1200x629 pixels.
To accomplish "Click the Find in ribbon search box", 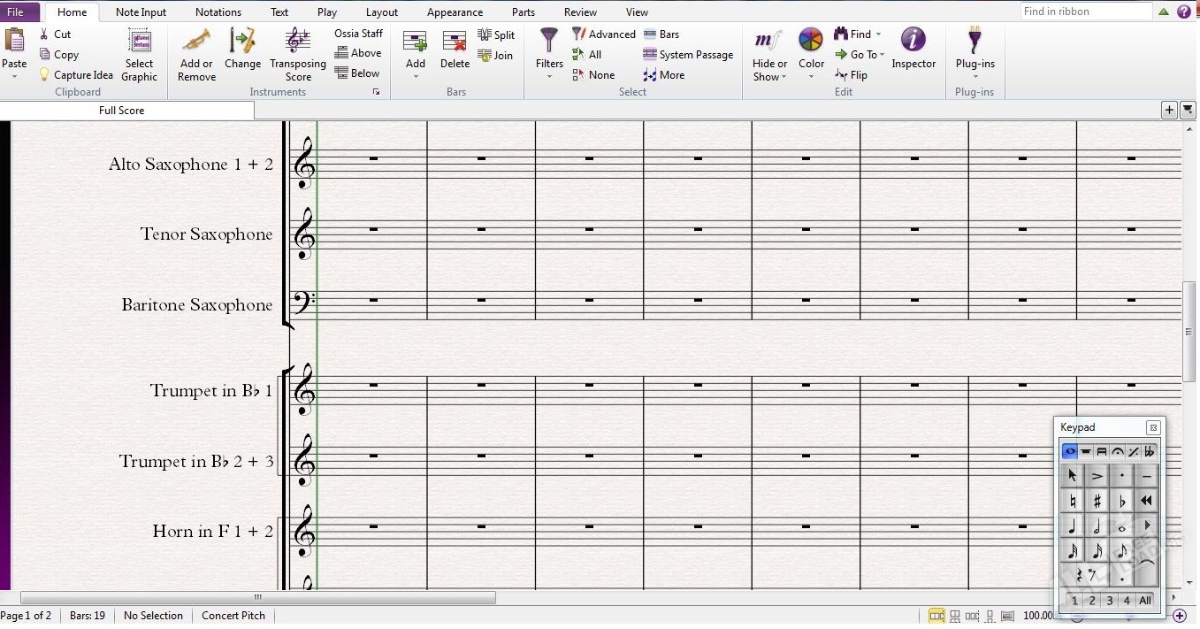I will [x=1085, y=12].
